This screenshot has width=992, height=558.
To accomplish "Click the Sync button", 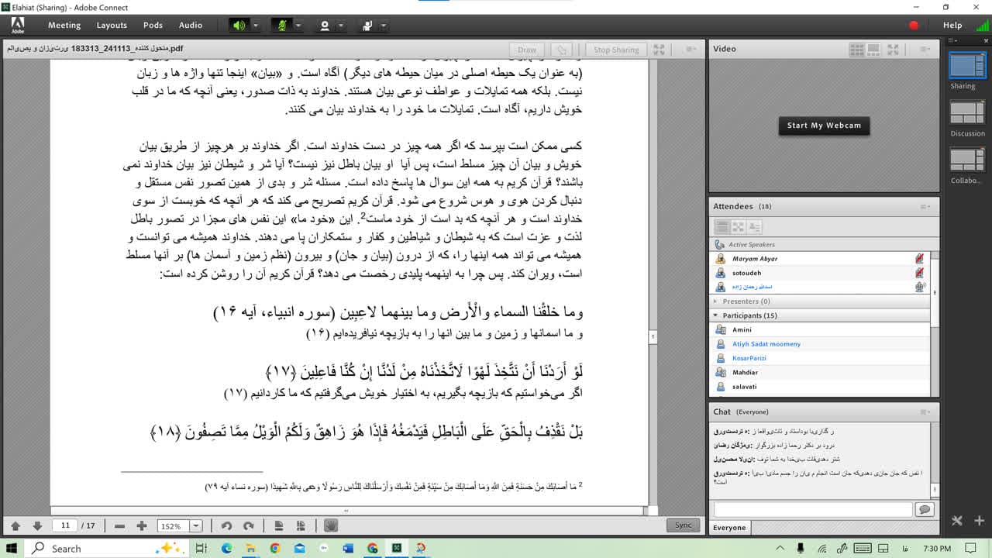I will pos(683,525).
